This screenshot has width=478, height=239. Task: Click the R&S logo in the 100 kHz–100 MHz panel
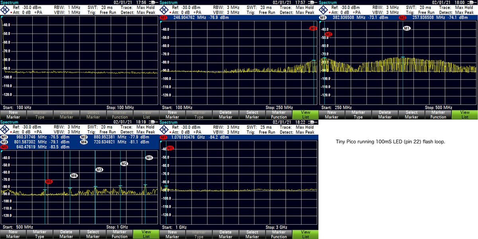pos(4,10)
